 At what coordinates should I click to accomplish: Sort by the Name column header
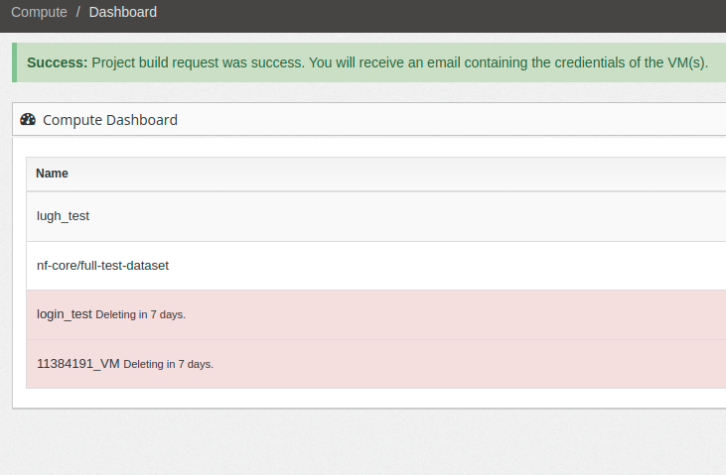click(x=52, y=174)
